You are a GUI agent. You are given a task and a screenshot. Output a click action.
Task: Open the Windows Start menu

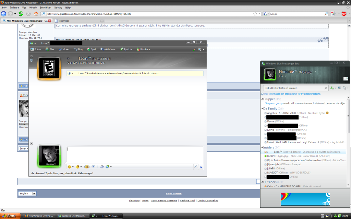tap(10, 216)
